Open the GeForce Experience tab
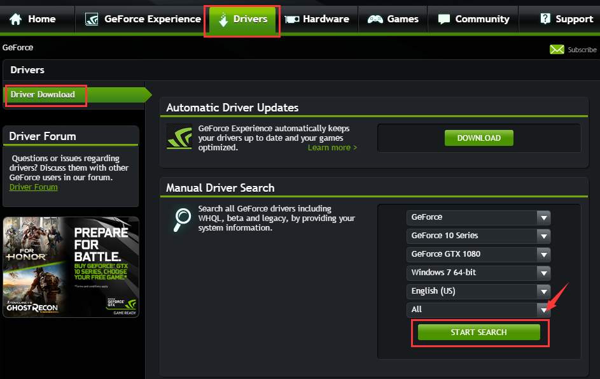Image resolution: width=600 pixels, height=379 pixels. (x=143, y=18)
